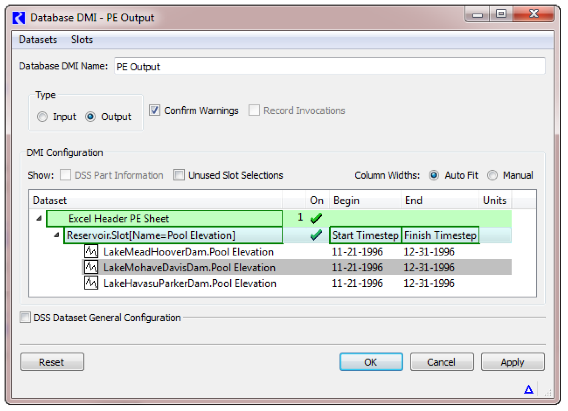Click the LakeMeadHooverDam series slot icon

(91, 252)
